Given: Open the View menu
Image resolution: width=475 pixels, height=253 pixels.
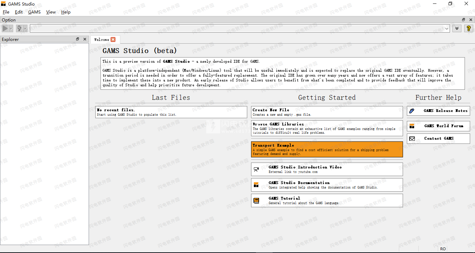Looking at the screenshot, I should (x=51, y=12).
